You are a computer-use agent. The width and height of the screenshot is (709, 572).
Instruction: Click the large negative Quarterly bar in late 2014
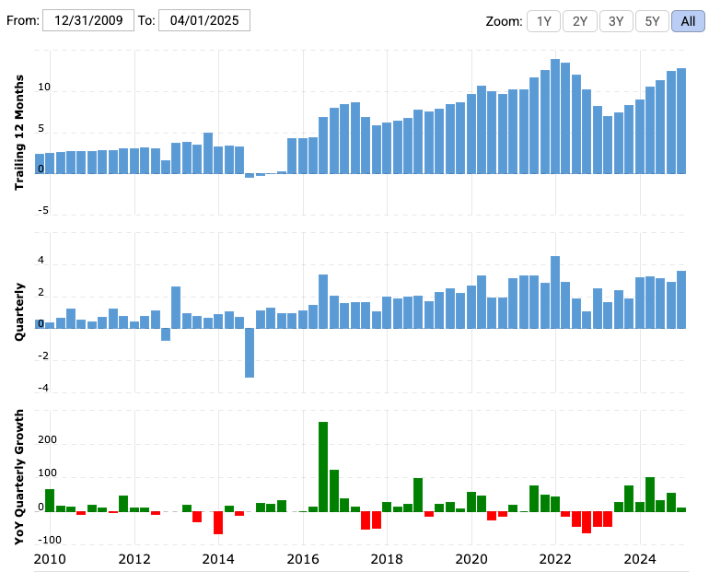click(x=250, y=353)
